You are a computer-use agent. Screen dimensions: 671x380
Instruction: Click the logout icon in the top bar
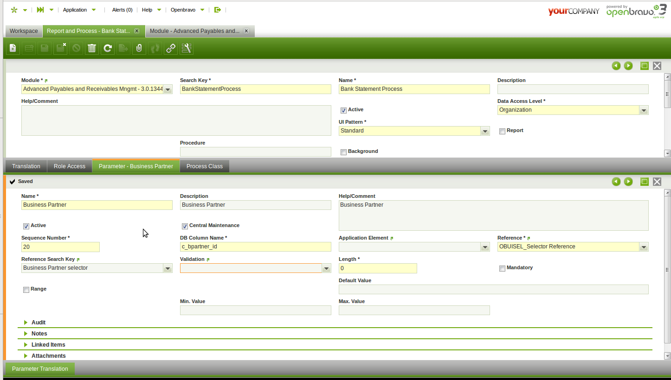[217, 10]
